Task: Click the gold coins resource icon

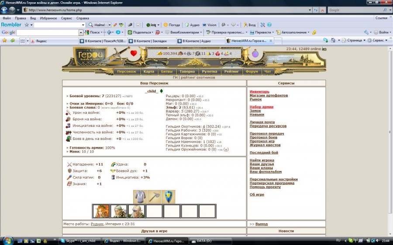Action: pyautogui.click(x=159, y=53)
